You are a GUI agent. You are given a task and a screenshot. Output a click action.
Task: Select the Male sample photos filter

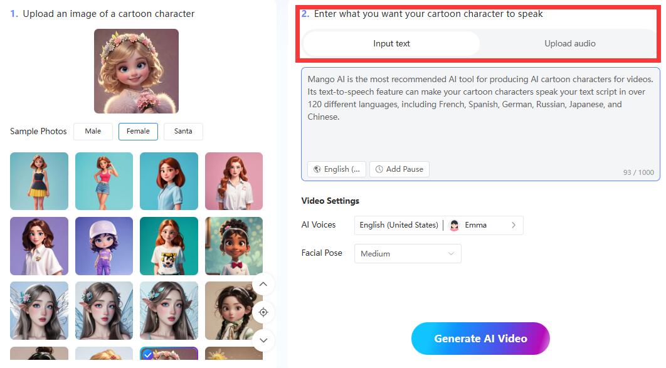click(93, 131)
